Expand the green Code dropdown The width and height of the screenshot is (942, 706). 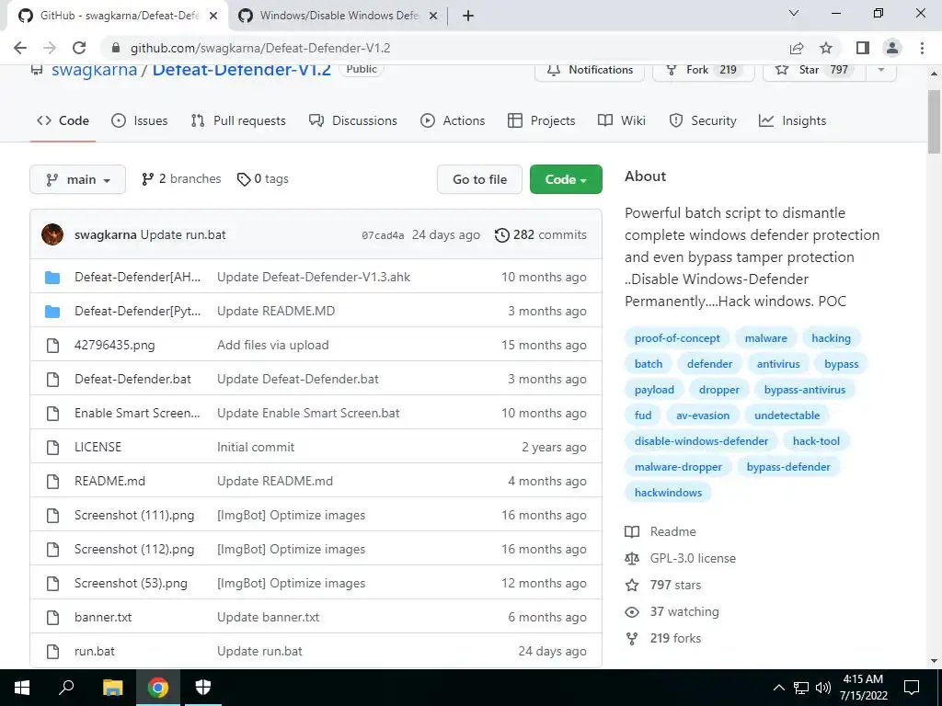point(566,179)
